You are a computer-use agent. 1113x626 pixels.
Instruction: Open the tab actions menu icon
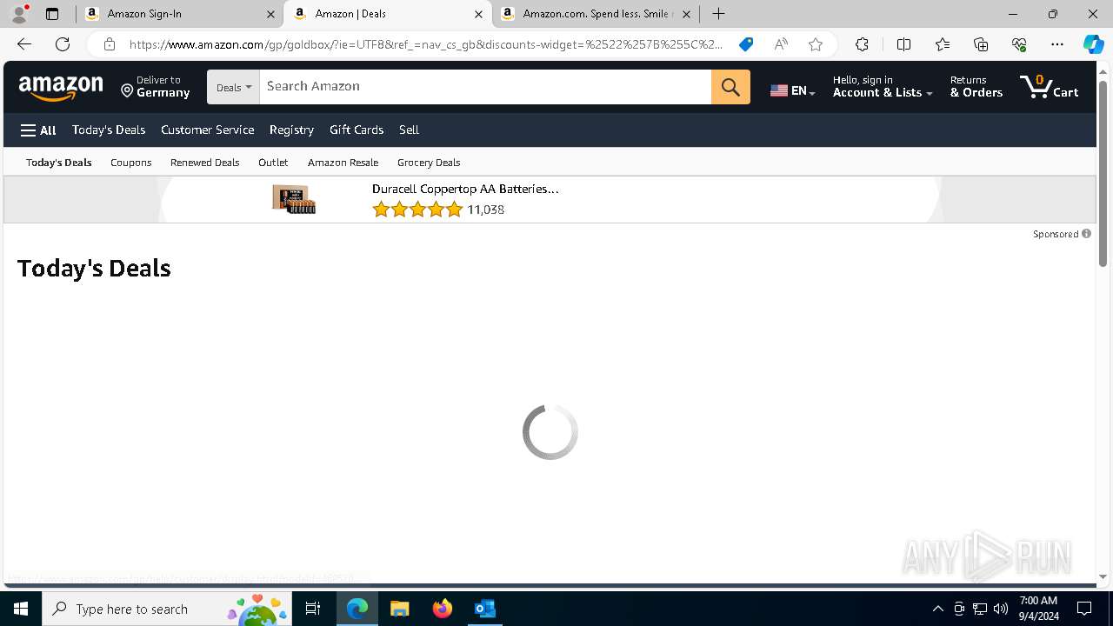click(52, 14)
